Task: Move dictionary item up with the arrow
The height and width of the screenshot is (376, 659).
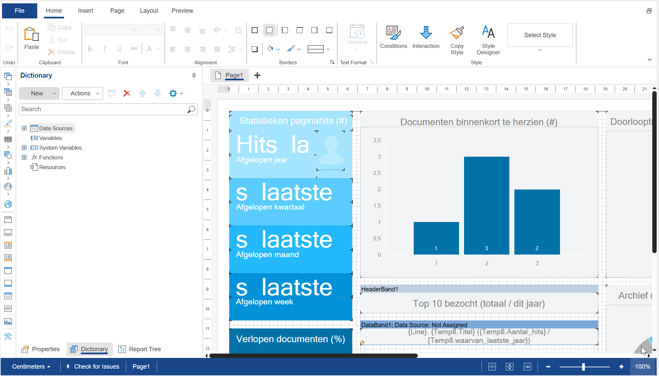Action: tap(143, 93)
